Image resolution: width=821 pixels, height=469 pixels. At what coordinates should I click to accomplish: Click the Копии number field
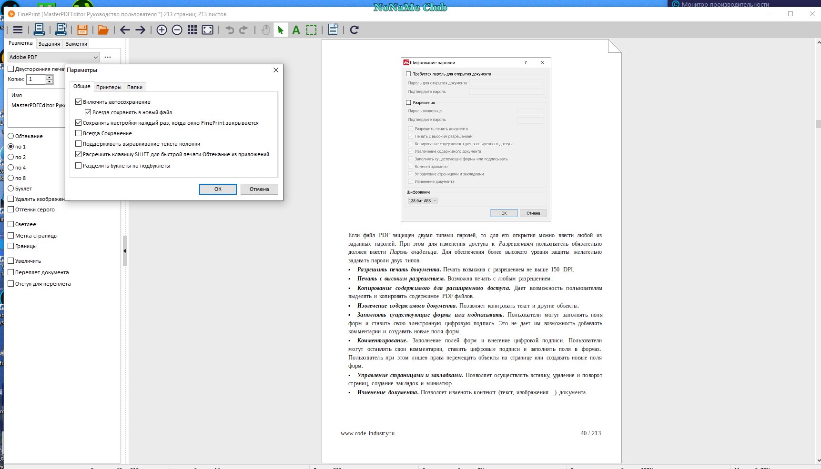point(36,79)
